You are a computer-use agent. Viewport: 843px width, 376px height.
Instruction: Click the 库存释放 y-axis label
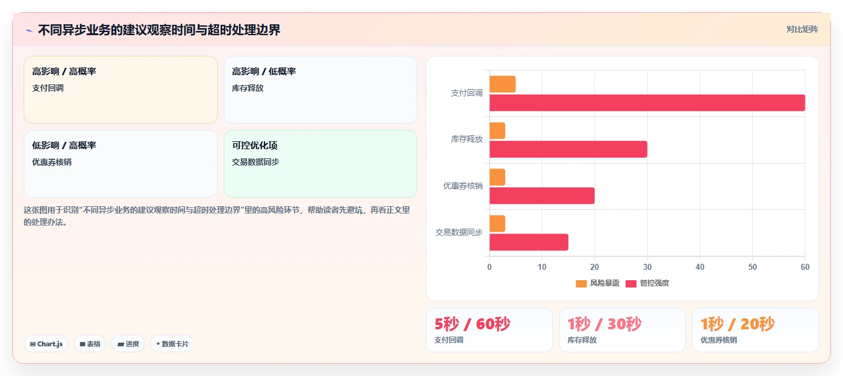click(x=466, y=139)
